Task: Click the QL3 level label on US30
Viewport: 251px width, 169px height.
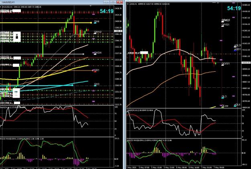Action: point(224,97)
